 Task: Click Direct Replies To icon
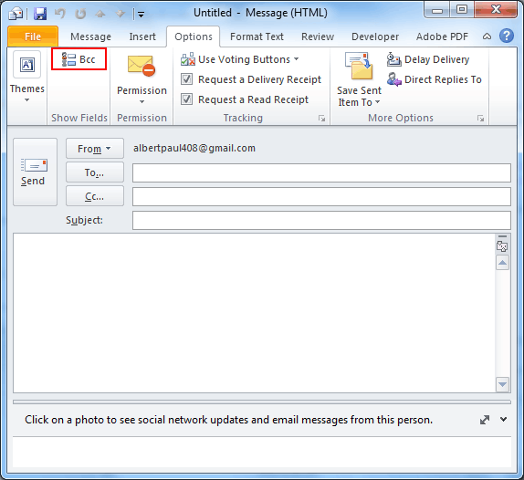[394, 79]
